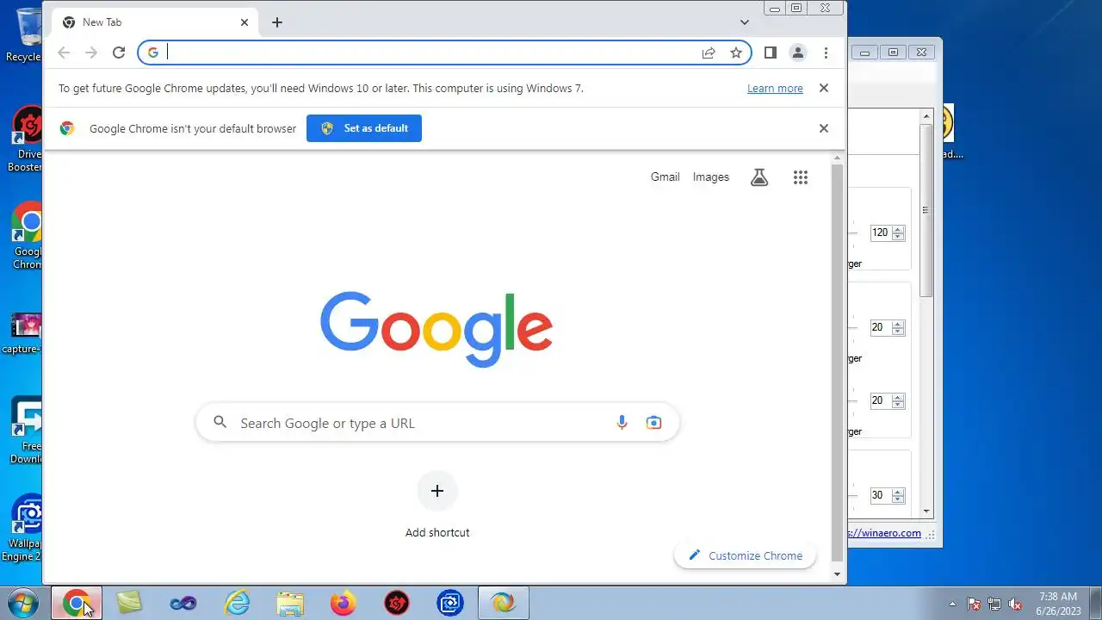The image size is (1102, 620).
Task: Launch Firefox from the taskbar
Action: click(x=344, y=604)
